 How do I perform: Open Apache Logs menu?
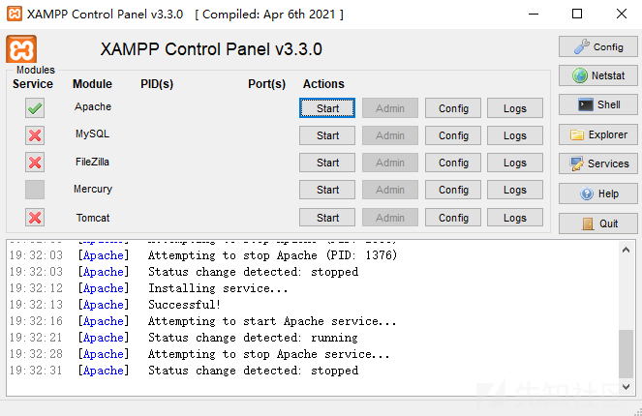[515, 108]
